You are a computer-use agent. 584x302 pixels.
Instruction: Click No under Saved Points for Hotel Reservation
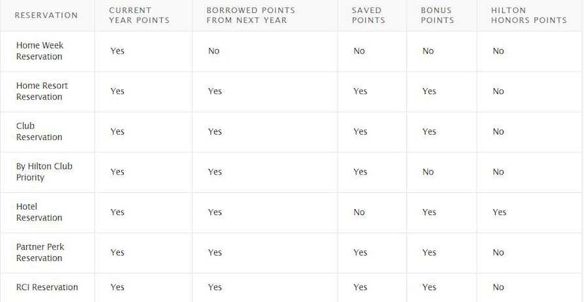[x=359, y=212]
